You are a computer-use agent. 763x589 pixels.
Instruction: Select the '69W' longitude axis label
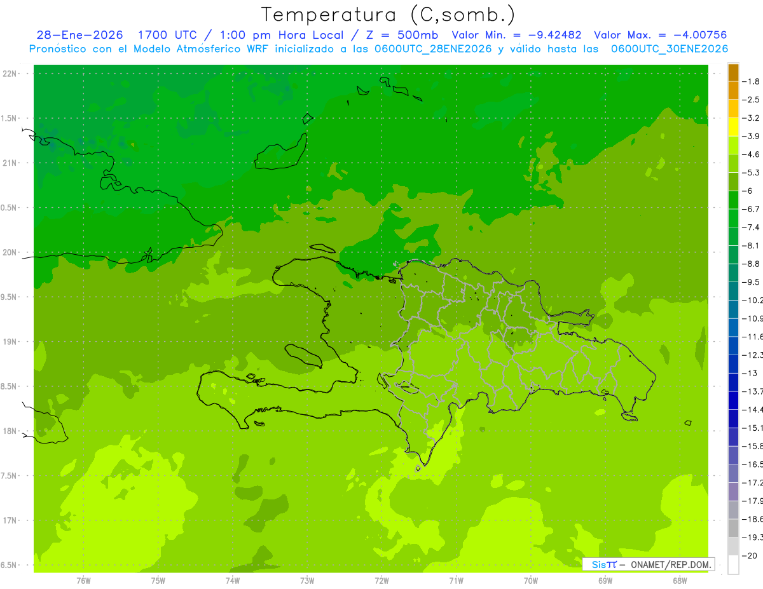click(x=605, y=581)
